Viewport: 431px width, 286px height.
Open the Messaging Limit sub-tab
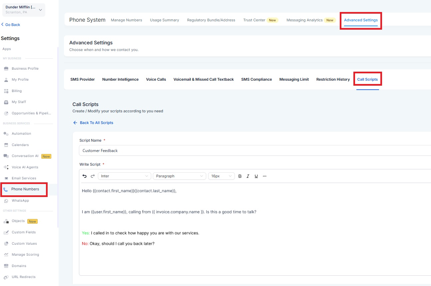294,79
